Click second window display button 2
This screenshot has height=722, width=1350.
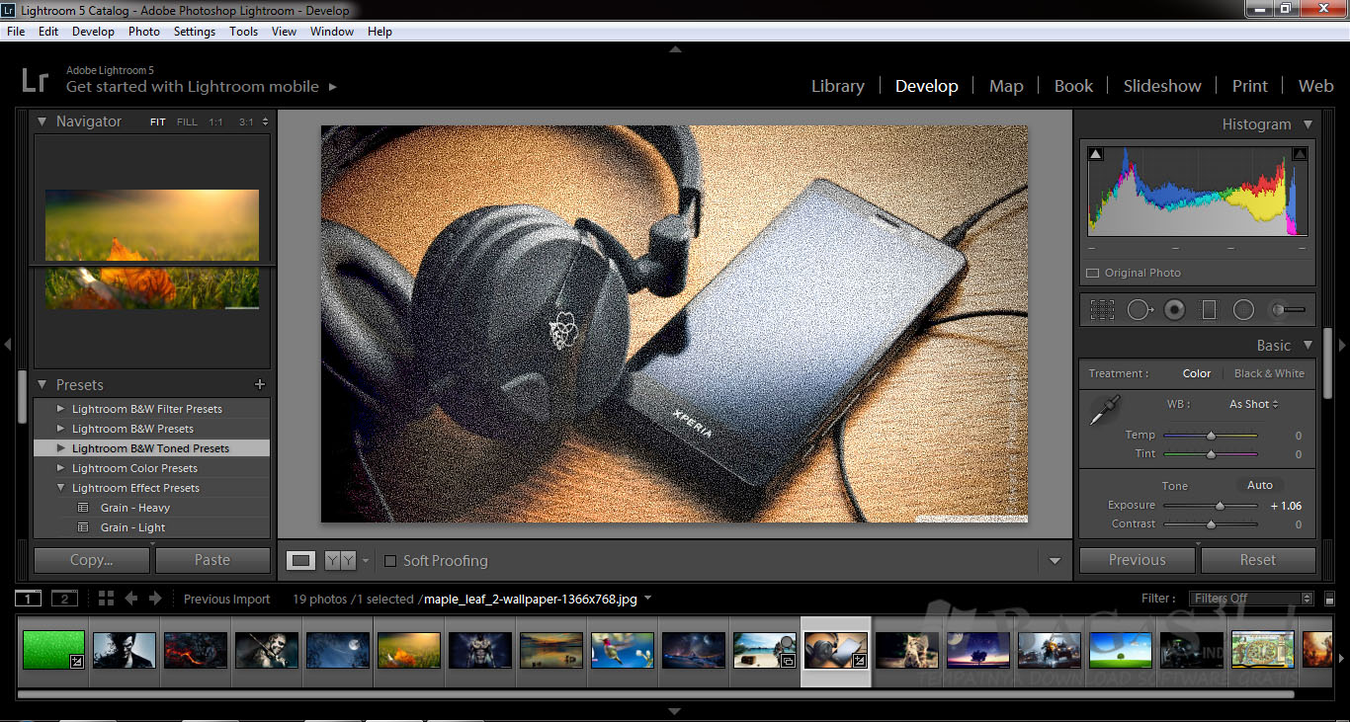click(64, 598)
